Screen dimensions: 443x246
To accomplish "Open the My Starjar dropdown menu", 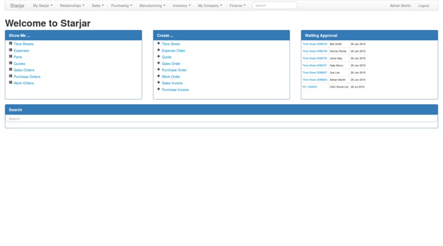I will pos(43,5).
